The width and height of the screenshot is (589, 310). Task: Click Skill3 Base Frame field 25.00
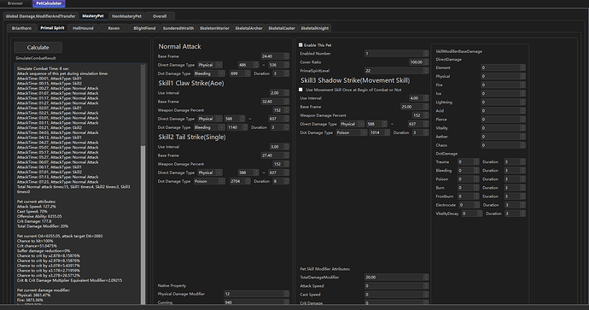click(414, 107)
